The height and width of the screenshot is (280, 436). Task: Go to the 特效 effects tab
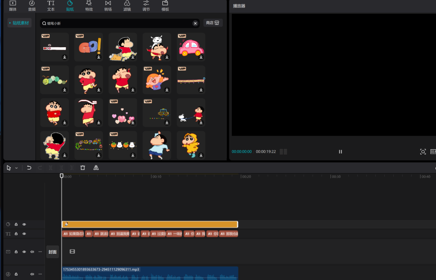click(x=89, y=6)
